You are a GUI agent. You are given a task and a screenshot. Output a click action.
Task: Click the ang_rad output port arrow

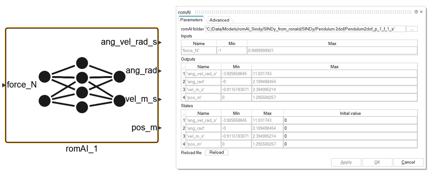point(160,71)
